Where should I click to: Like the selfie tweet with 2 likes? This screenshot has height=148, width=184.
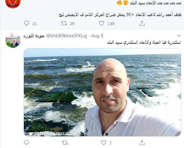click(104, 143)
